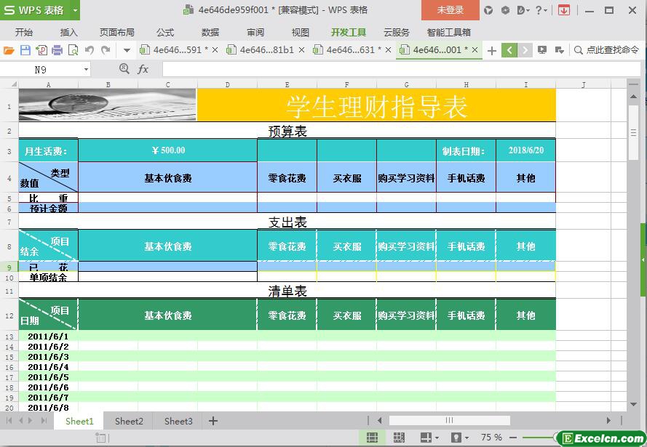Add a new sheet with plus icon

tap(213, 421)
